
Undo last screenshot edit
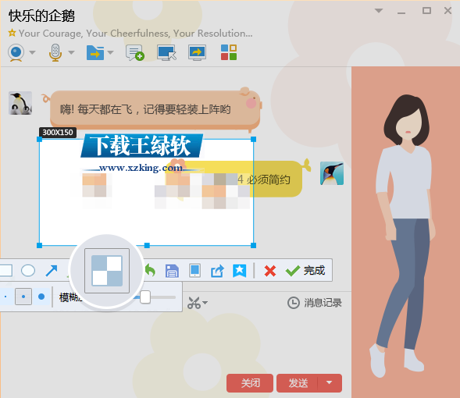[151, 271]
